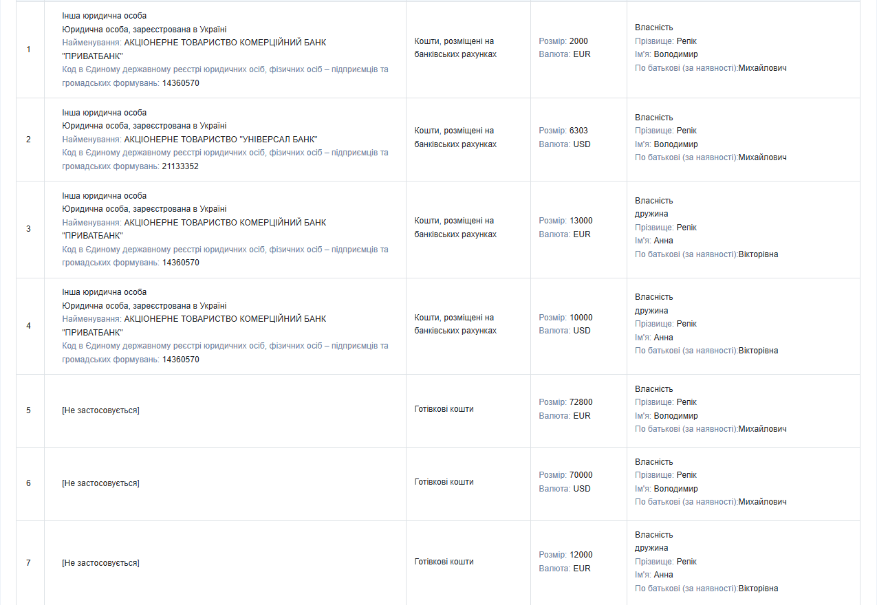The height and width of the screenshot is (605, 877).
Task: Click the row number 5 cell
Action: (28, 410)
